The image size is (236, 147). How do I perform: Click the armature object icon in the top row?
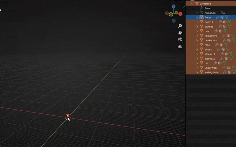(x=197, y=4)
